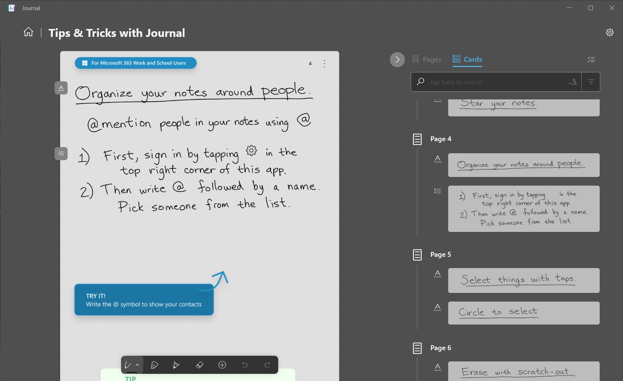This screenshot has width=623, height=381.
Task: Switch to the Pages tab
Action: pos(427,59)
